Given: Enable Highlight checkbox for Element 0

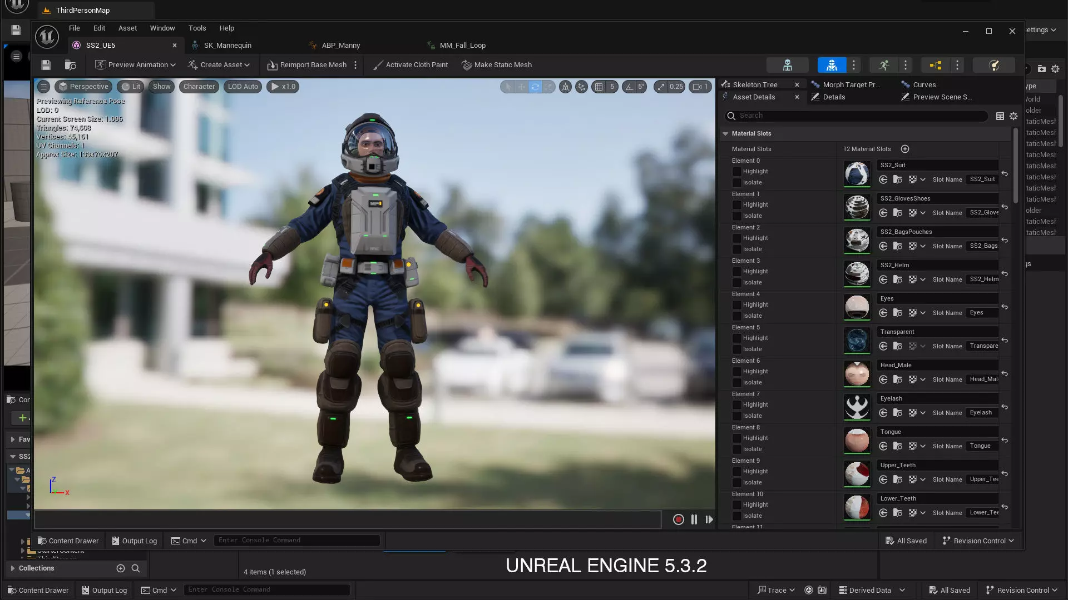Looking at the screenshot, I should [736, 172].
